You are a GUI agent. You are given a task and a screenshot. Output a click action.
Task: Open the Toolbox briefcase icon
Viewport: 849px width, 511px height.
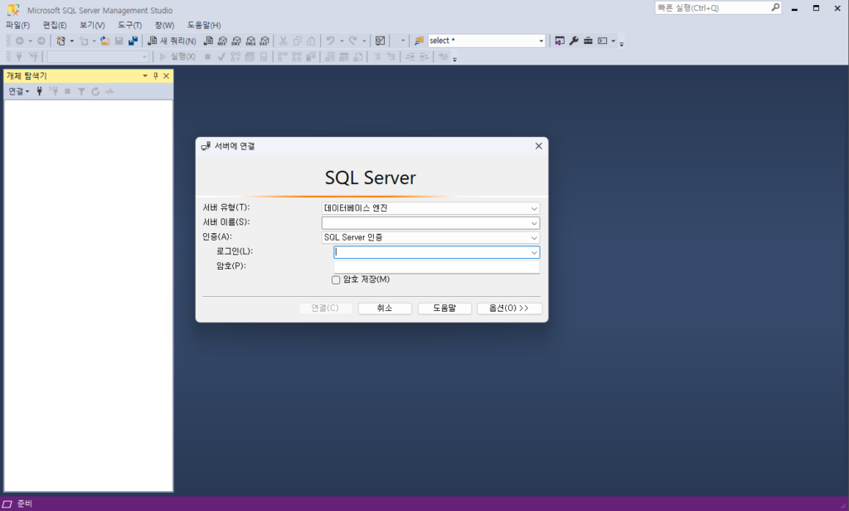[x=588, y=41]
